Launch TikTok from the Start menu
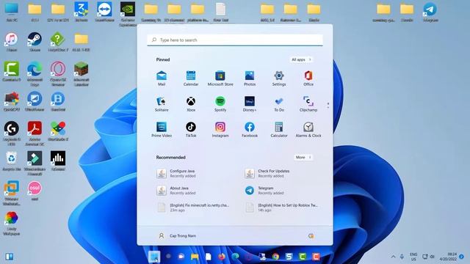Screen dimensions: 470x264 pos(191,130)
